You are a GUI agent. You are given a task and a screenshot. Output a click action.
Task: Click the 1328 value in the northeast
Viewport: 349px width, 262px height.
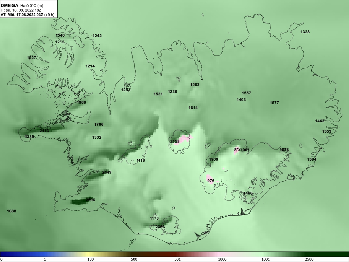point(305,32)
